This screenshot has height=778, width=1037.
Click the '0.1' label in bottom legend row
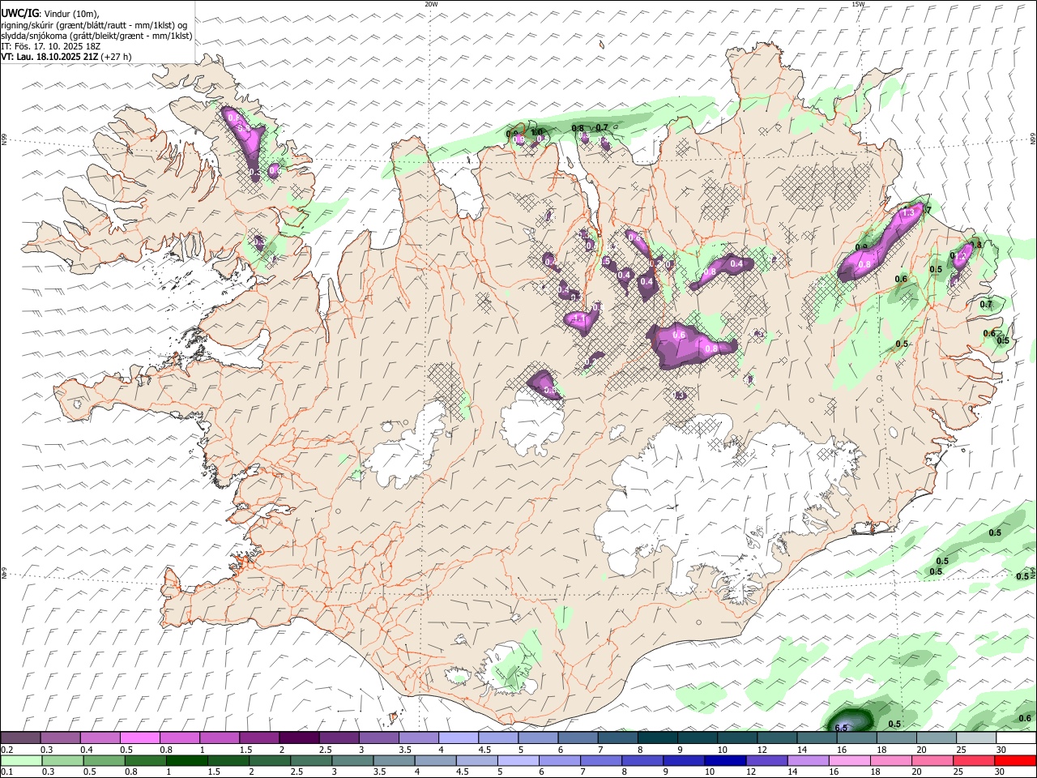6,772
